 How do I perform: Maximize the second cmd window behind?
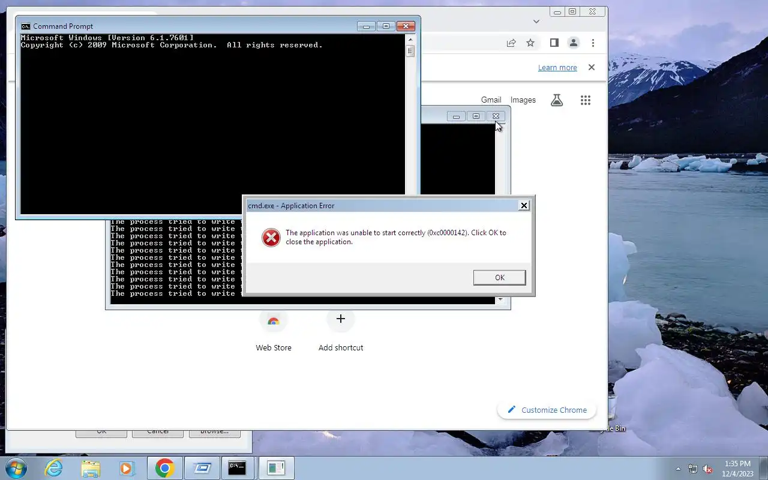[476, 116]
